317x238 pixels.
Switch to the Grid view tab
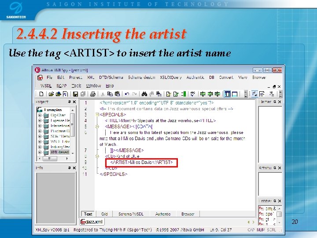(104, 214)
